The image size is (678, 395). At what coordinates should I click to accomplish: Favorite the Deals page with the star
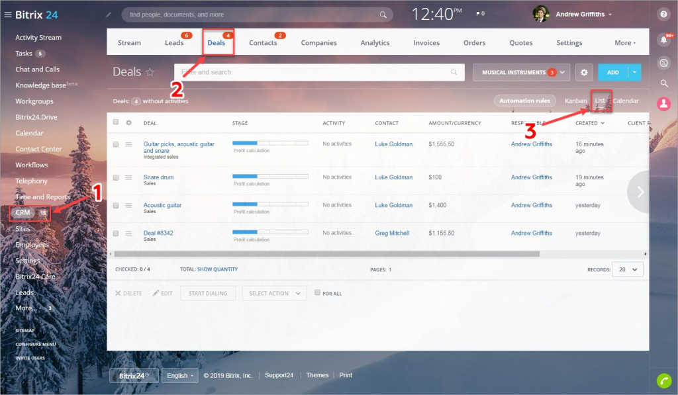150,72
